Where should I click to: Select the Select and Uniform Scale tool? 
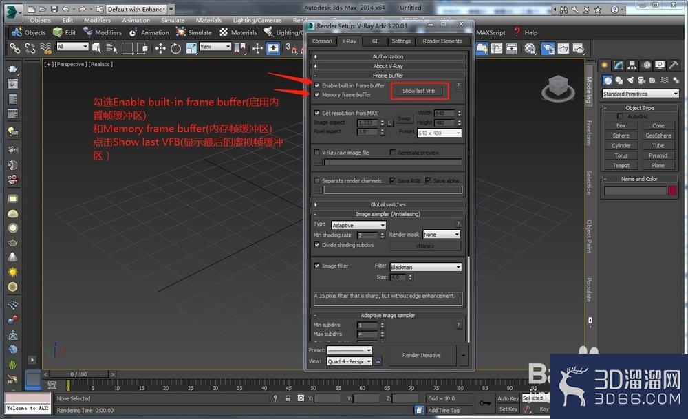pos(191,48)
